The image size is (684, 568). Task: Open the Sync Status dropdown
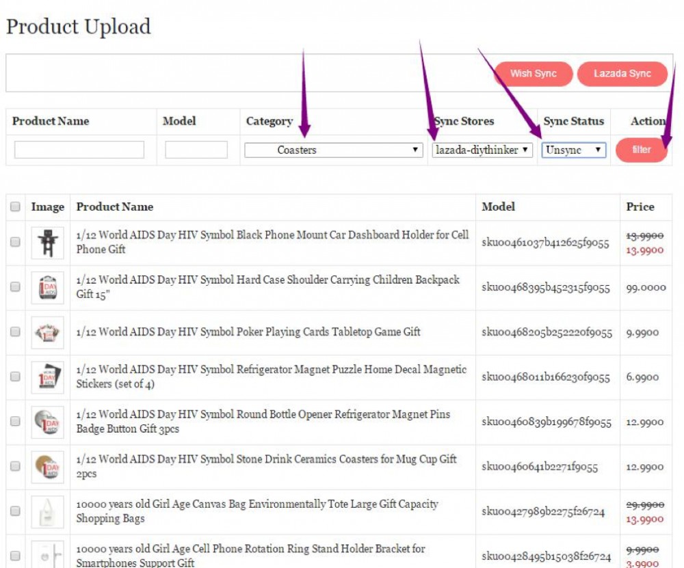(x=574, y=150)
